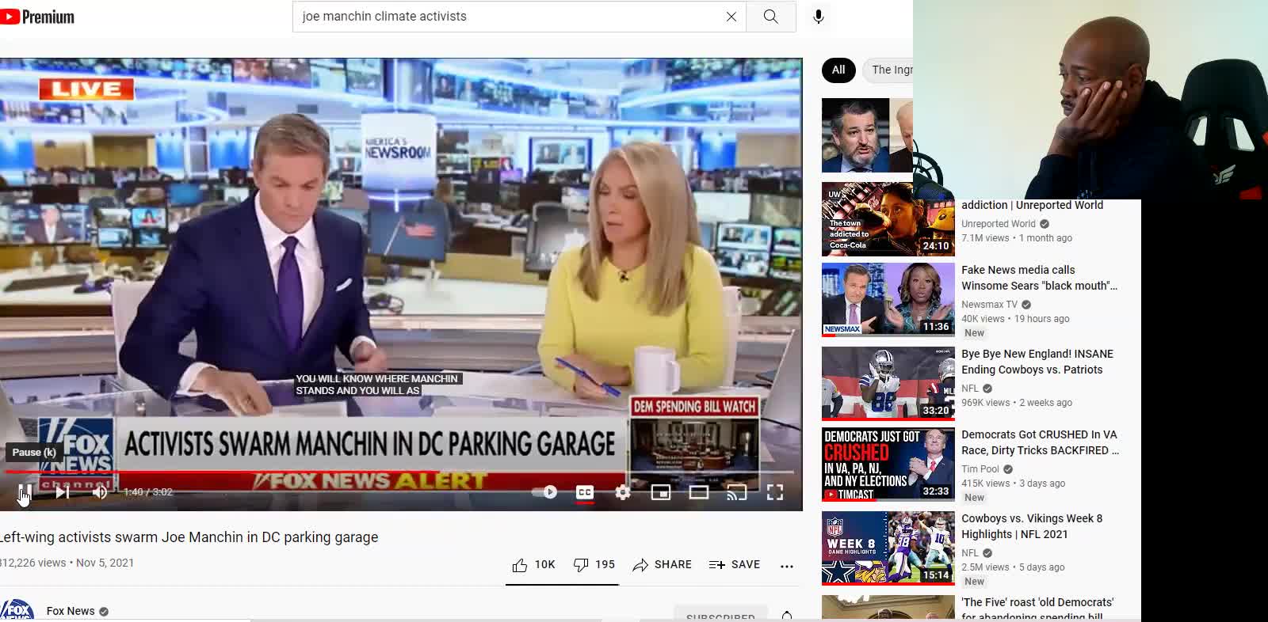Click the 'Nov 5, 2021' upload date

pyautogui.click(x=105, y=563)
